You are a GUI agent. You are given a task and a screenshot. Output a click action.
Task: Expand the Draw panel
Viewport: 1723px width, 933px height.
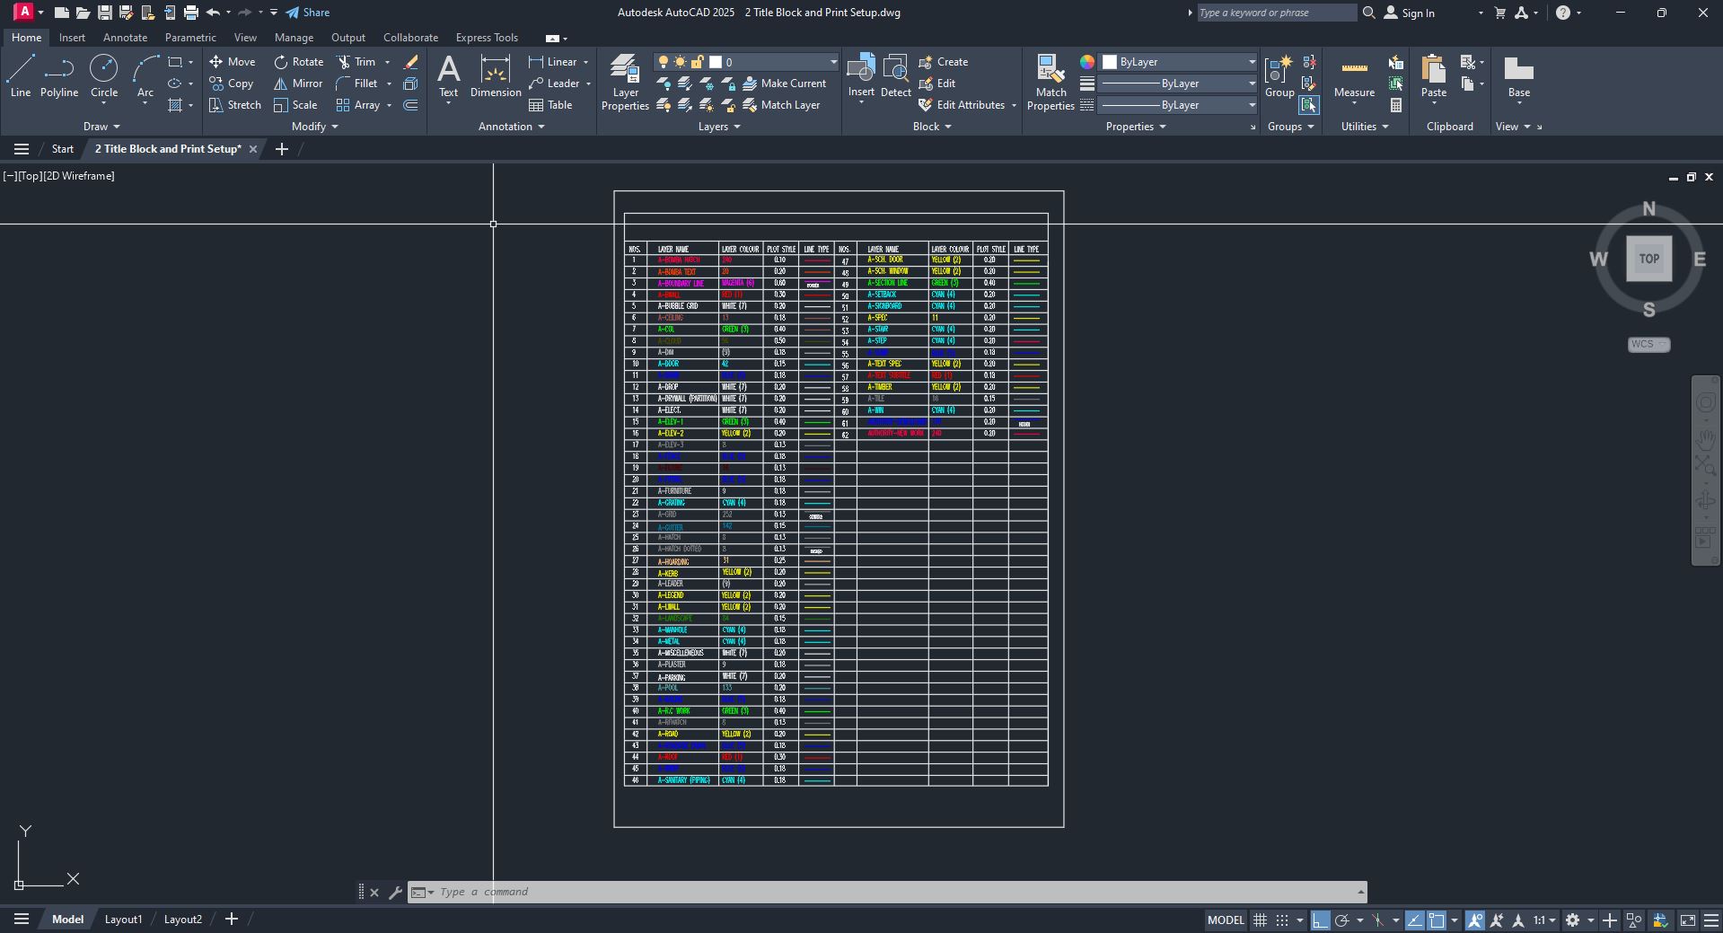[101, 127]
